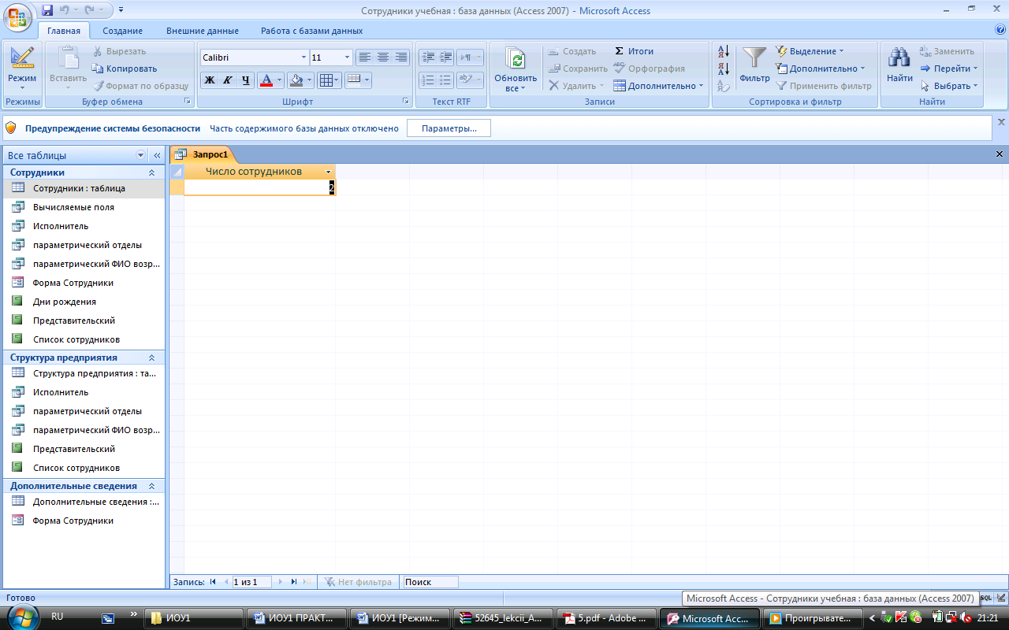Viewport: 1009px width, 630px height.
Task: Toggle italic К formatting
Action: point(228,80)
